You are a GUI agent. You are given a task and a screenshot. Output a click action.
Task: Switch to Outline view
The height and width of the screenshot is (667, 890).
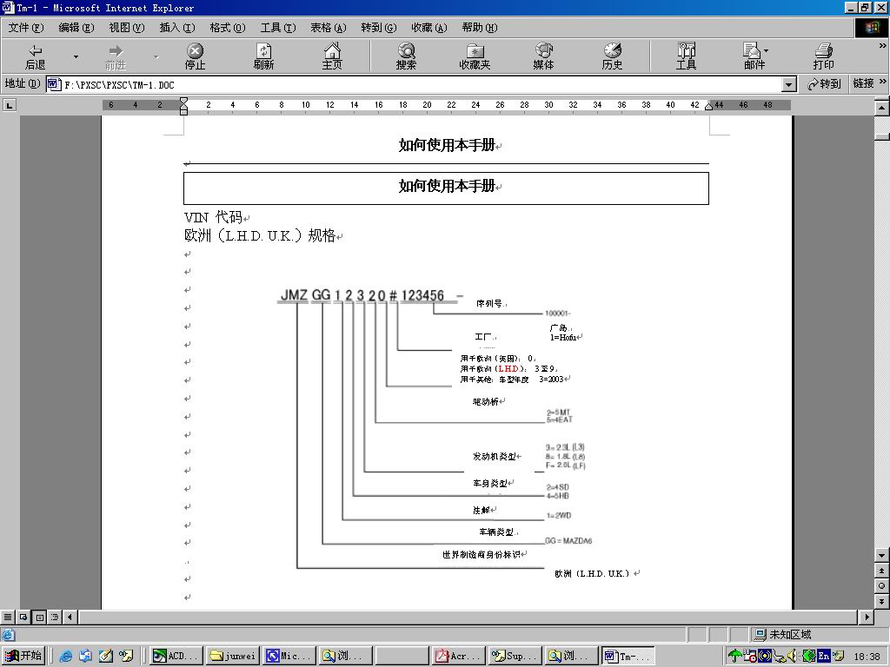pyautogui.click(x=55, y=617)
